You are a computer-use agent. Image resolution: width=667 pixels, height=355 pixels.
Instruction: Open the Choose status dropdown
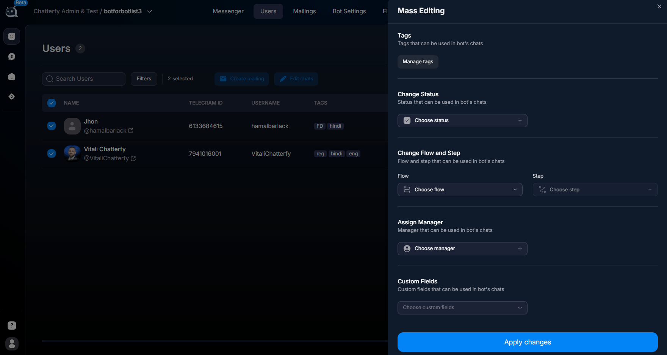pos(462,120)
